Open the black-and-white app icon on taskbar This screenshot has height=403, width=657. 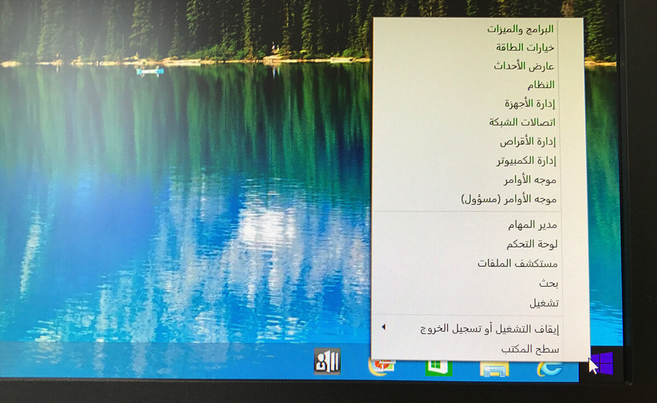(327, 361)
